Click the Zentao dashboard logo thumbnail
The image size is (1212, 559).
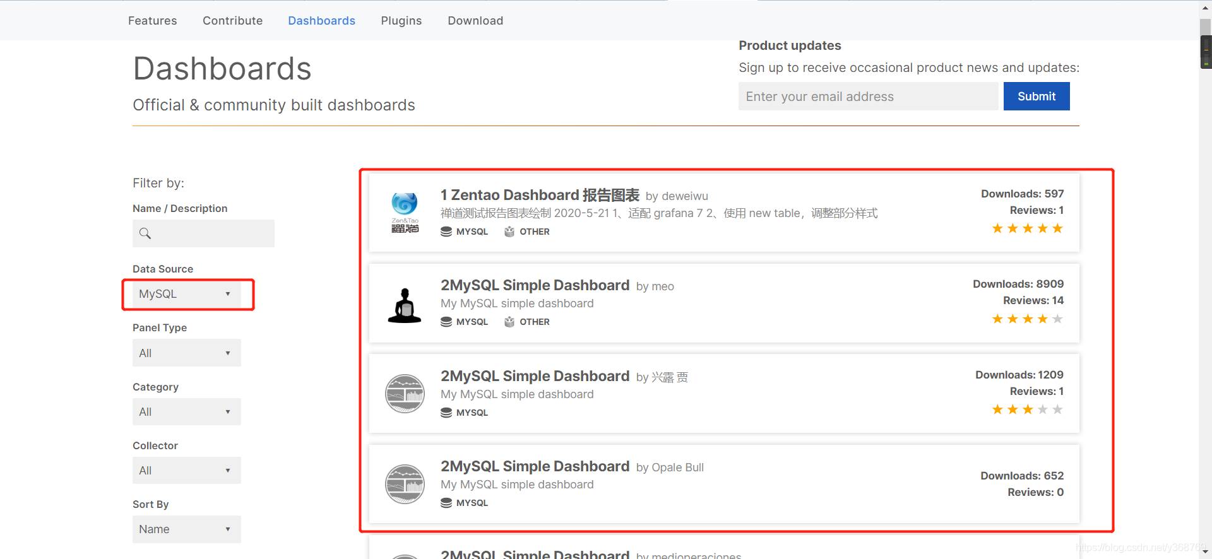coord(405,213)
